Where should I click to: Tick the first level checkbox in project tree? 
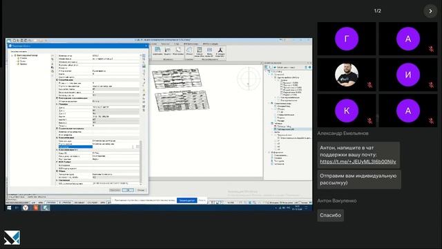[281, 83]
